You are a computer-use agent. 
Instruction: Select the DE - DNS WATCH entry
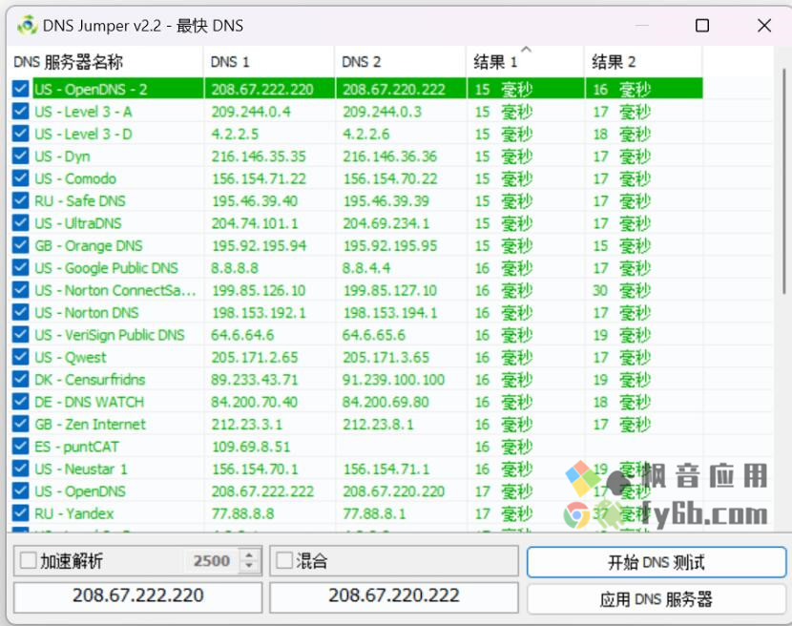click(90, 402)
